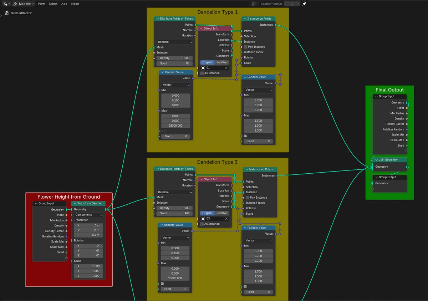Image resolution: width=428 pixels, height=301 pixels.
Task: Click the ScatterPlantOn breadcrumb label
Action: point(21,13)
